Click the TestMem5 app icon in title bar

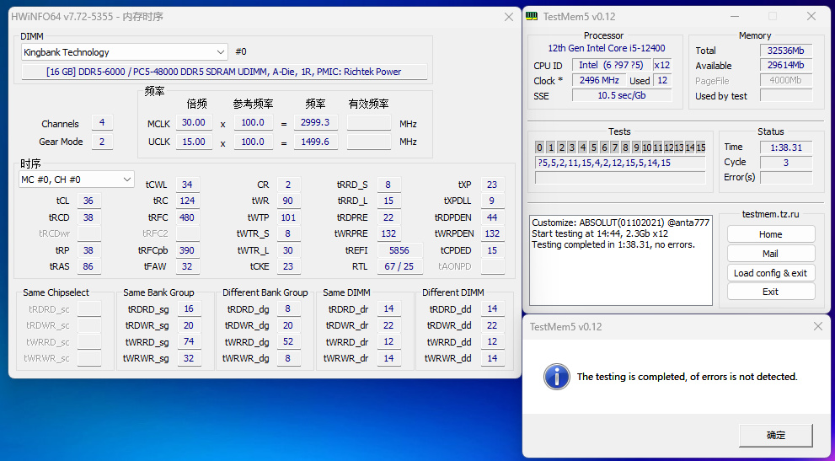point(533,16)
